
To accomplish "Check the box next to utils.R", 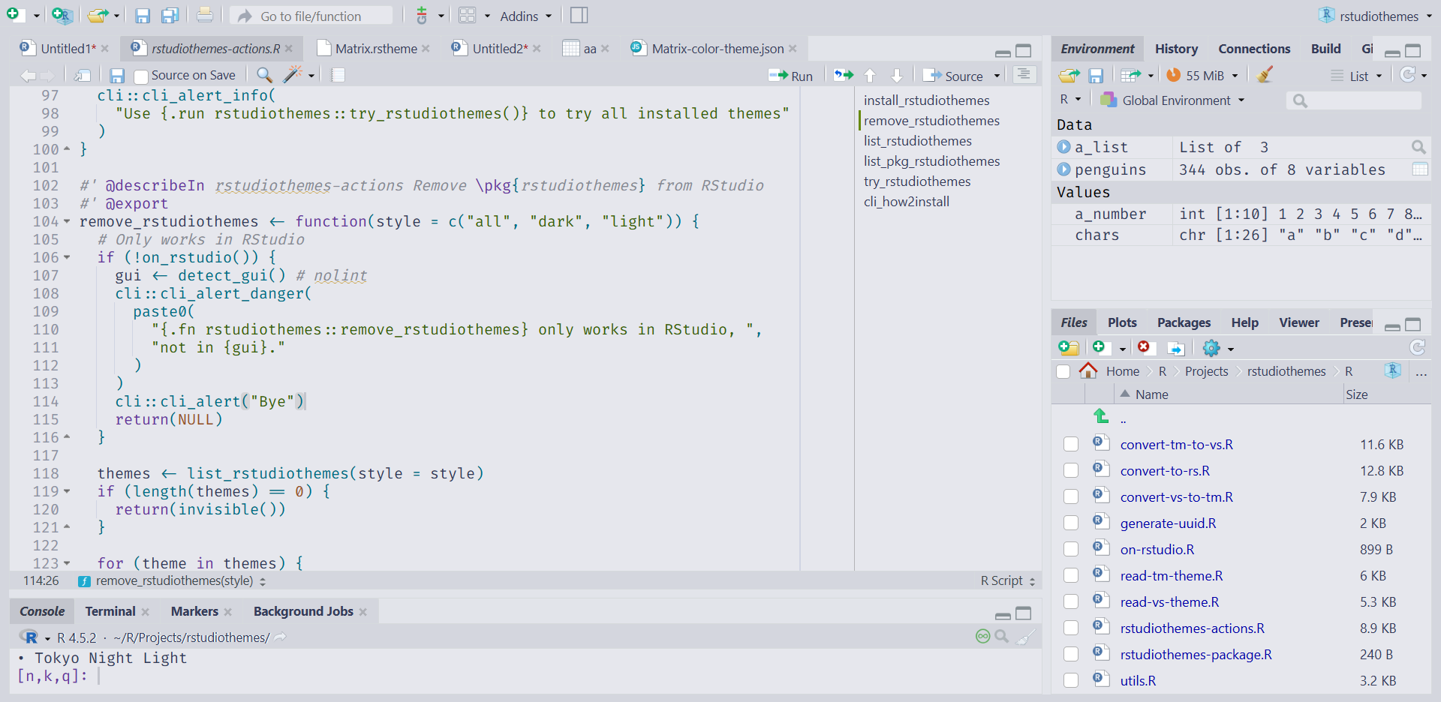I will point(1071,680).
